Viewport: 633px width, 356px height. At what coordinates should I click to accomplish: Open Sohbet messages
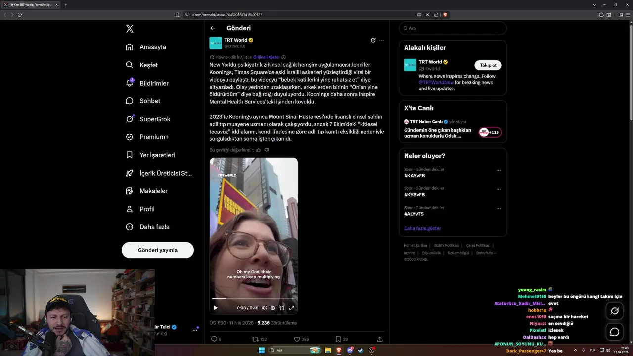click(x=143, y=101)
